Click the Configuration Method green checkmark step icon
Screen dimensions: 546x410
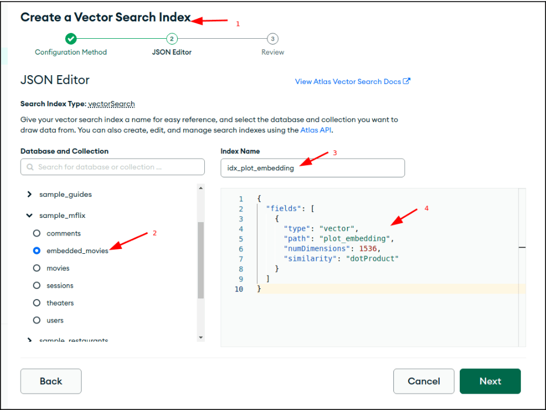(x=71, y=39)
